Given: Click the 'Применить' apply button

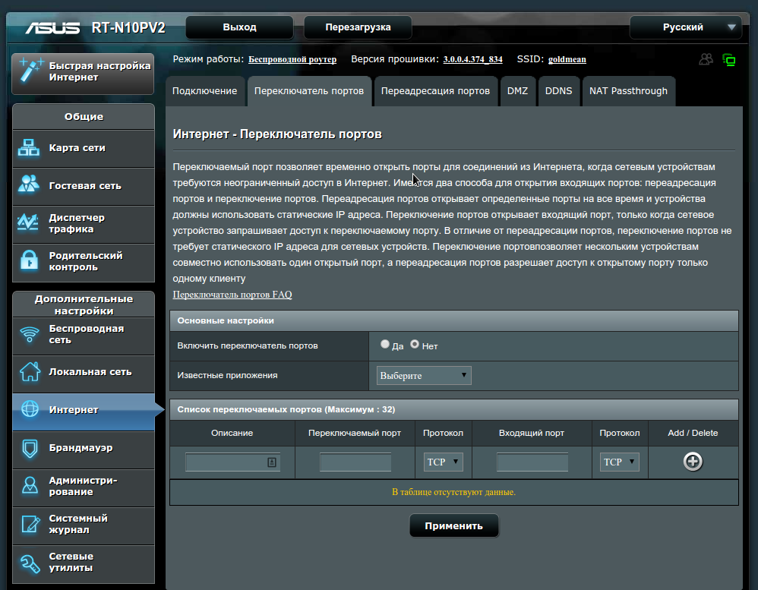Looking at the screenshot, I should [x=453, y=525].
